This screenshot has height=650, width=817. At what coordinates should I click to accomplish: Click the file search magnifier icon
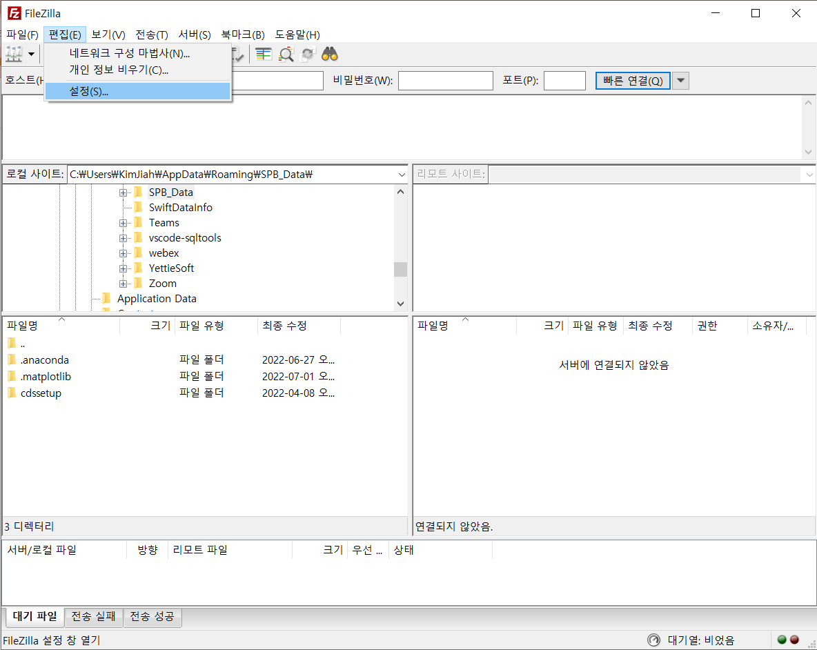coord(286,54)
